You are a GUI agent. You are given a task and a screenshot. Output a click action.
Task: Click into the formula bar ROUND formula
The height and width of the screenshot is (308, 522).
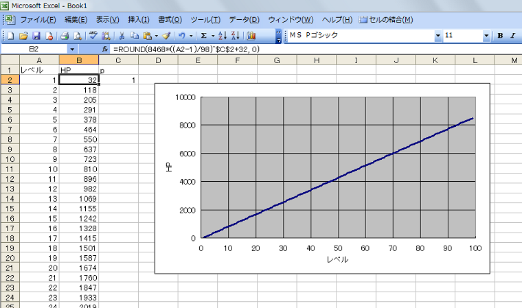186,49
